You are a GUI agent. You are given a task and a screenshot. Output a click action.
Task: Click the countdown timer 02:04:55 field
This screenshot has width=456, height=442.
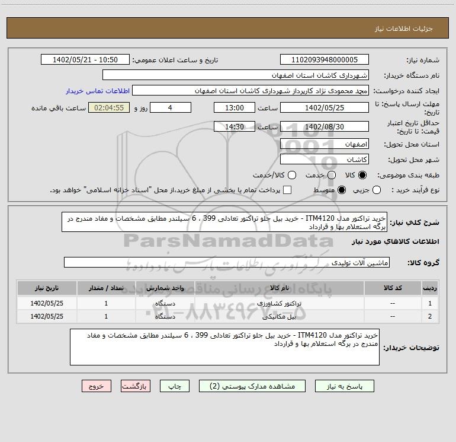tap(109, 107)
